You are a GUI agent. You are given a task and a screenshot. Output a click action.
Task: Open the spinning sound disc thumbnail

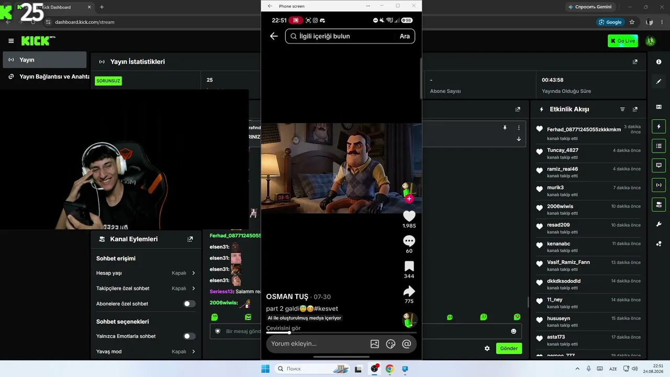click(x=409, y=320)
